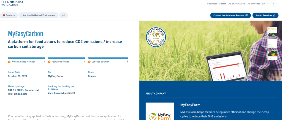Viewport: 282px width, 120px height.
Task: Click the orange check icon beside Featured Solution
Action: pyautogui.click(x=49, y=62)
